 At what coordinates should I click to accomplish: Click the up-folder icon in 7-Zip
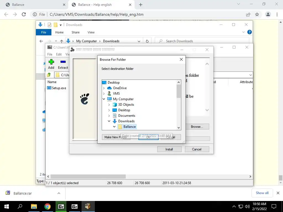(x=49, y=75)
